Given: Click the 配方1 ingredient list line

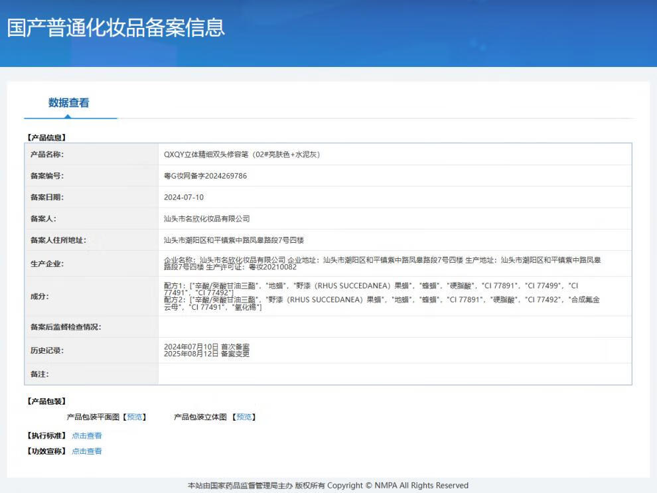Looking at the screenshot, I should (372, 286).
